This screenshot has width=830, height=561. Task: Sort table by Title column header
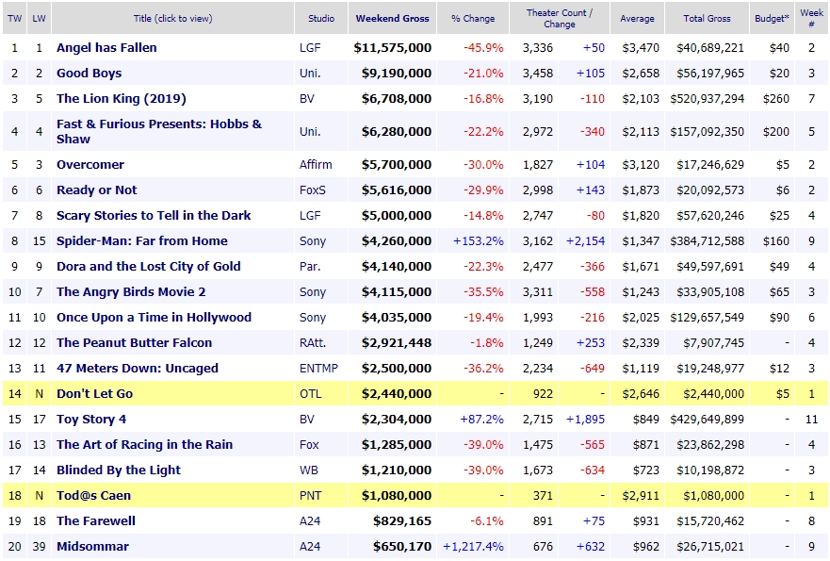[172, 19]
